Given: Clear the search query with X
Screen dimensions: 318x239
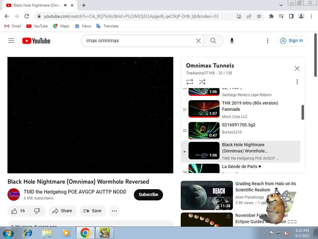Looking at the screenshot, I should 198,41.
